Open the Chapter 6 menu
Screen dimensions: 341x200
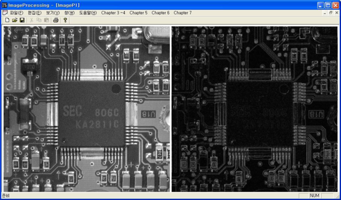tap(161, 13)
